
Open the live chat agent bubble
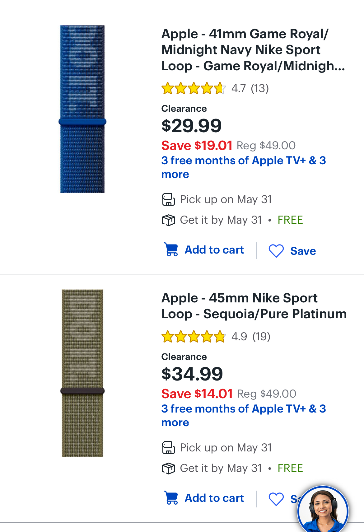coord(323,510)
